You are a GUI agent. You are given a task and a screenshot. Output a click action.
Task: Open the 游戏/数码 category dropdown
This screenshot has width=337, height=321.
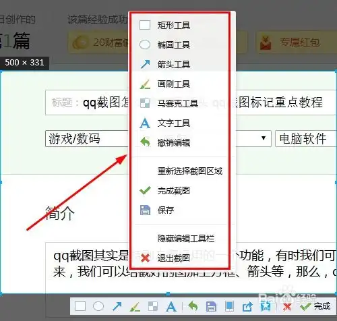87,138
